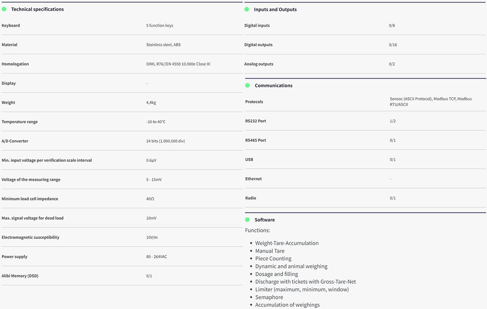Collapse the Communications section heading

[274, 86]
